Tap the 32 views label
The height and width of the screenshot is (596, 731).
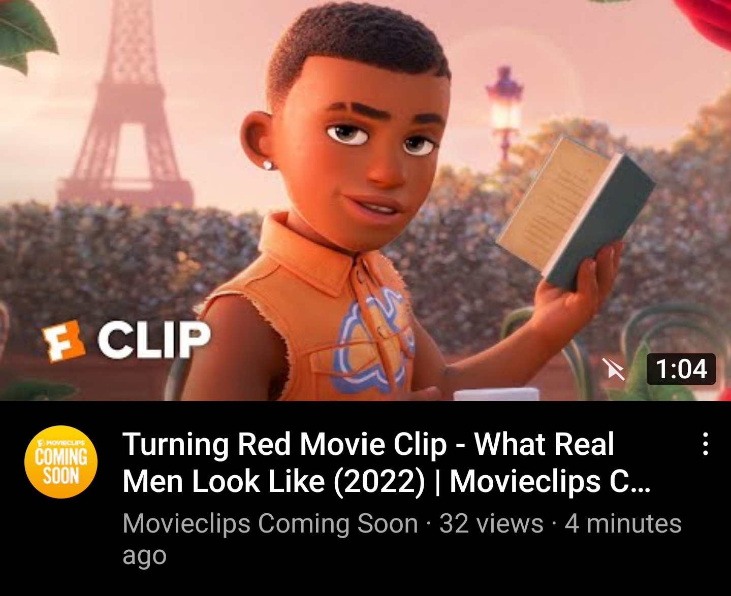click(491, 523)
